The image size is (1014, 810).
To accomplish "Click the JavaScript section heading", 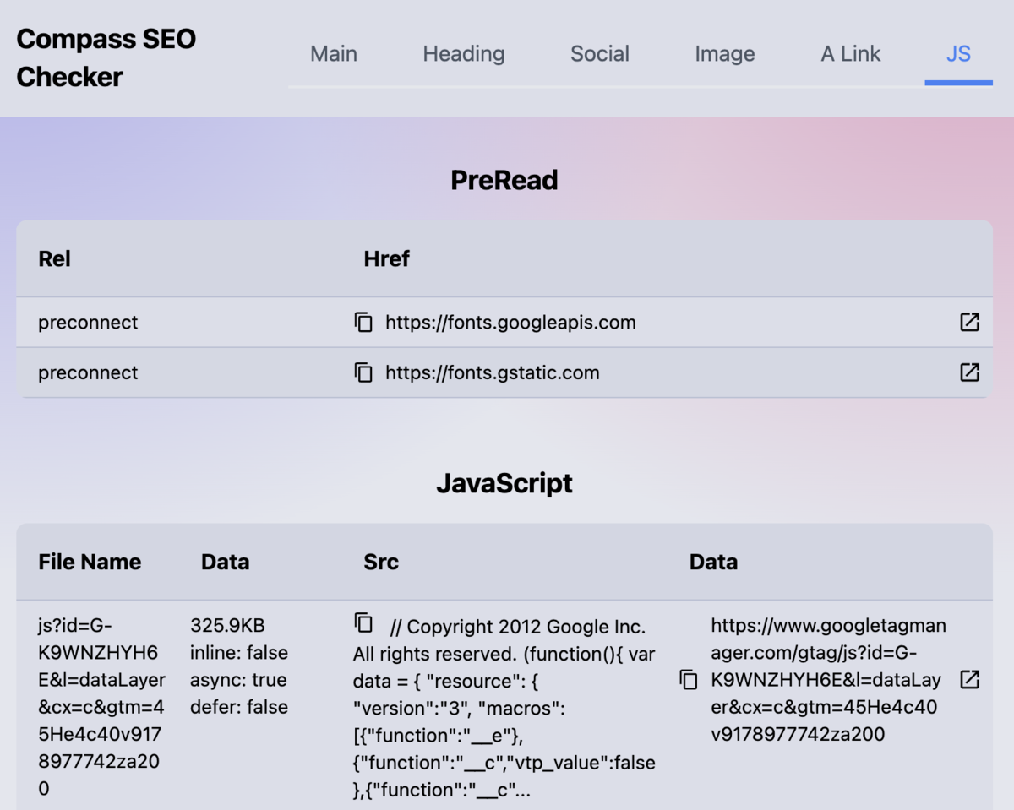I will (x=504, y=483).
